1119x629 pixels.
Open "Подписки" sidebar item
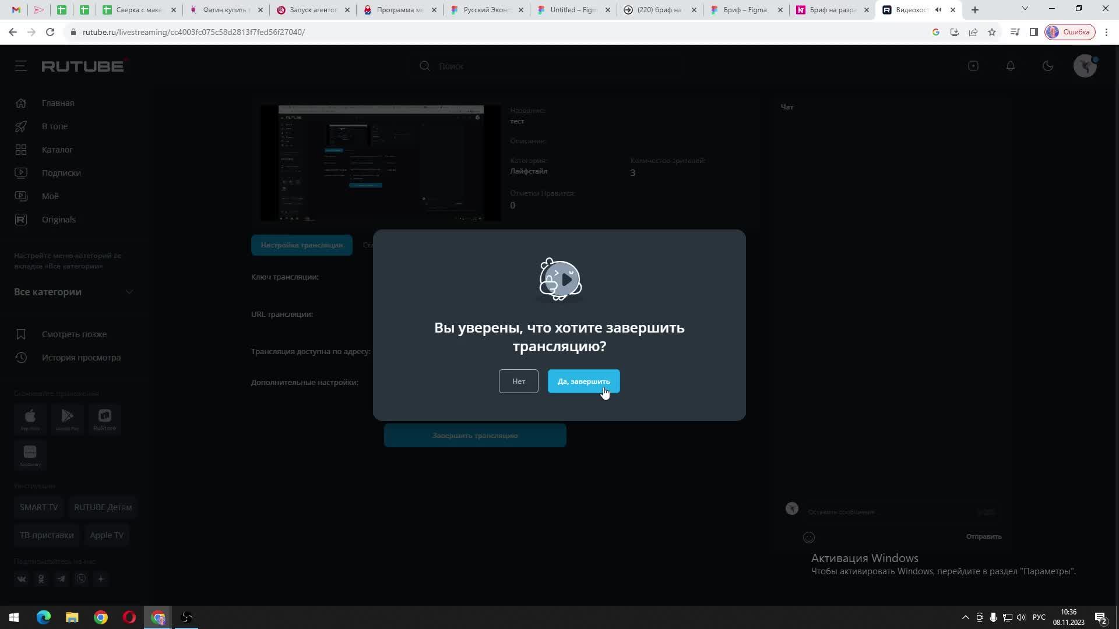(61, 173)
